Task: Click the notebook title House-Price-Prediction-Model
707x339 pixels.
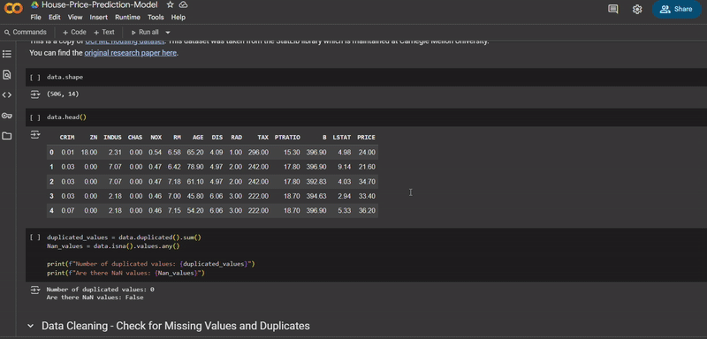Action: coord(100,5)
